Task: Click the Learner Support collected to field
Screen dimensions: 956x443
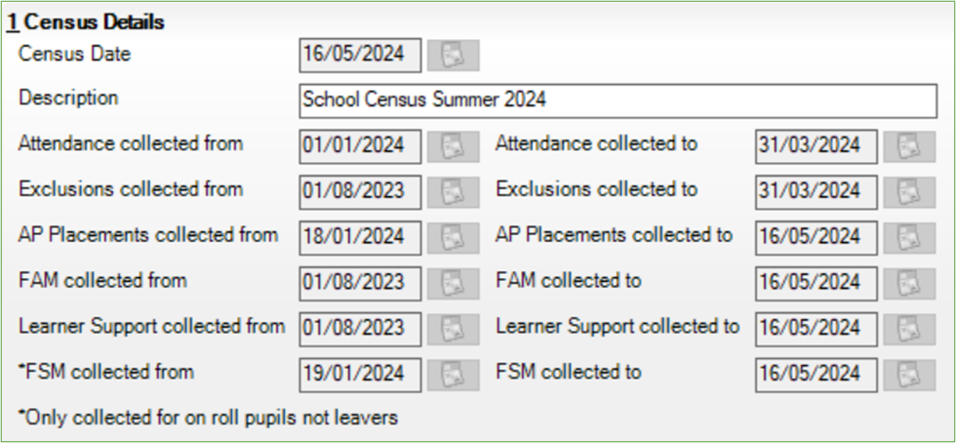Action: pyautogui.click(x=816, y=328)
